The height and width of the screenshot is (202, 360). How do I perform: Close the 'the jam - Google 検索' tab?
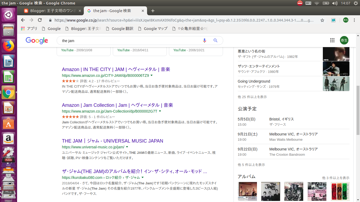pos(143,11)
